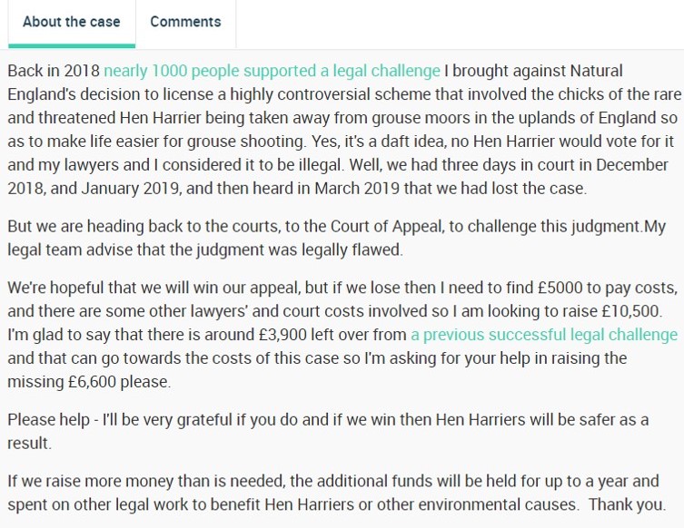Click the 'Please help' paragraph
Viewport: 684px width, 528px height.
(x=327, y=432)
